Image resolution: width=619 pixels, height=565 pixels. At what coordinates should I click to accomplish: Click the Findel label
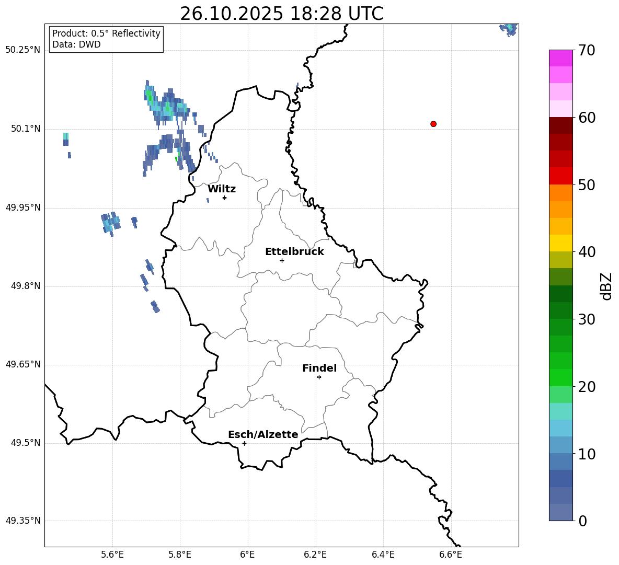(319, 368)
